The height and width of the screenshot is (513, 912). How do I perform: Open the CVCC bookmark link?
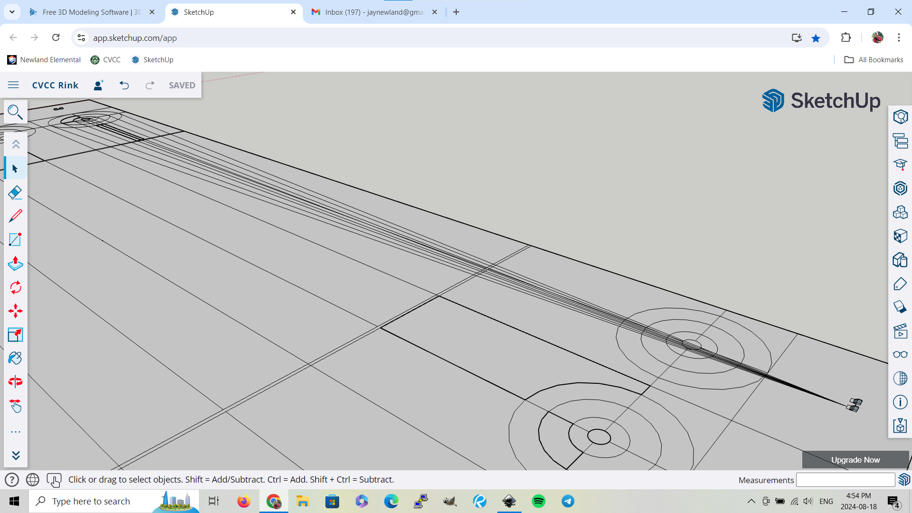tap(106, 60)
